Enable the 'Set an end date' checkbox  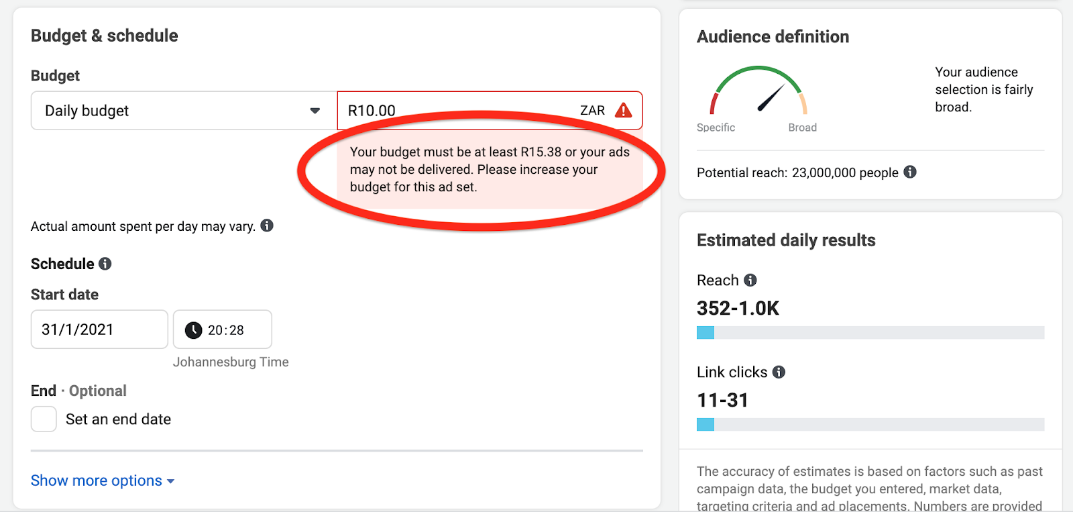[44, 419]
